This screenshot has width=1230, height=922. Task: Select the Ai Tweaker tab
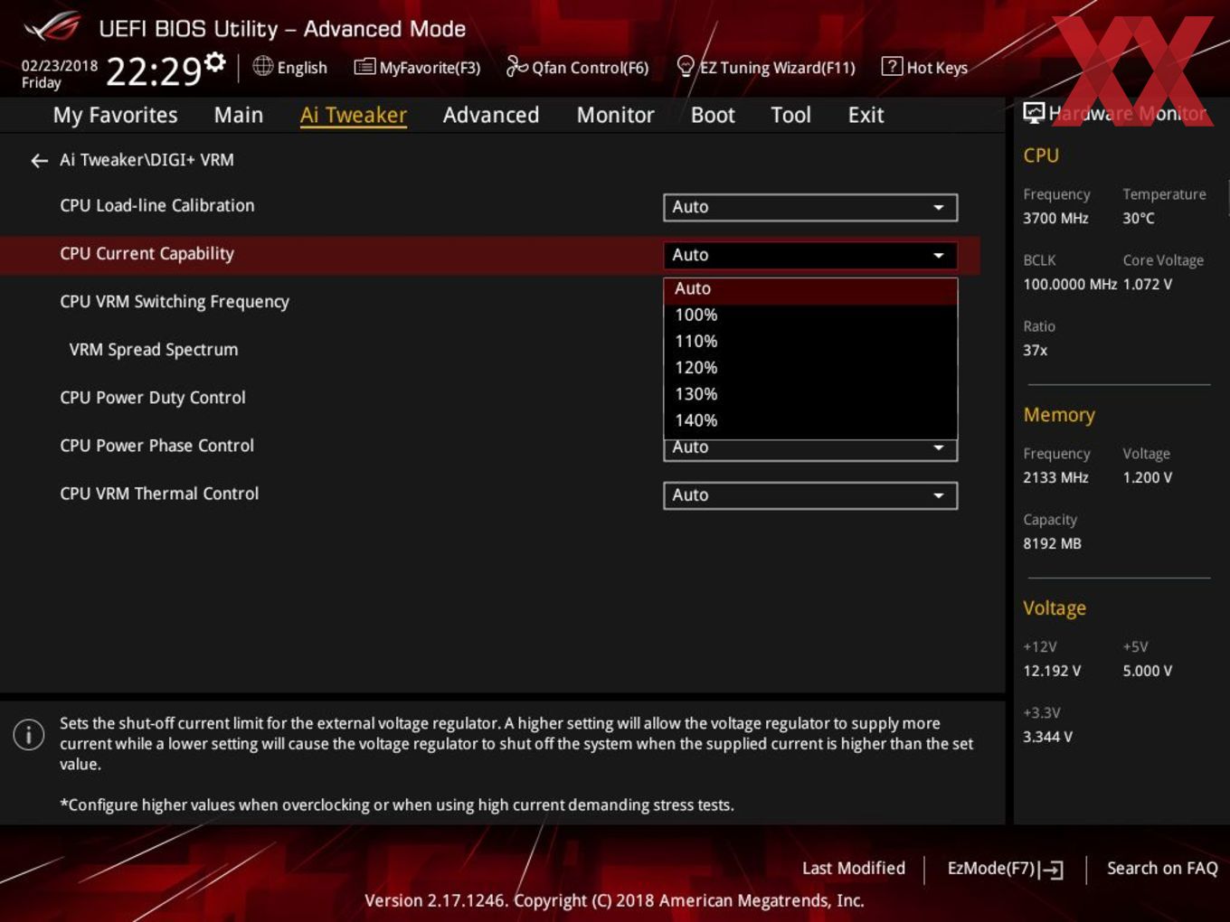coord(354,115)
